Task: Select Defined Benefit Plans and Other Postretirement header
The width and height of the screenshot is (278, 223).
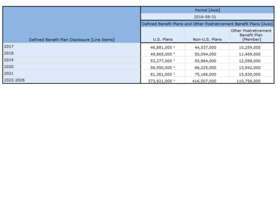Action: pyautogui.click(x=207, y=24)
